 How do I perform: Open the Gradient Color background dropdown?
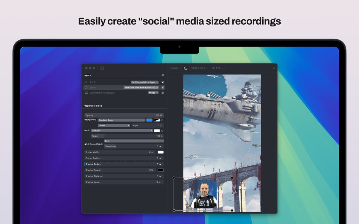pos(121,120)
